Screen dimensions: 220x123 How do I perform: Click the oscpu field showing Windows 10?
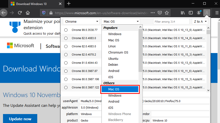(x=180, y=120)
